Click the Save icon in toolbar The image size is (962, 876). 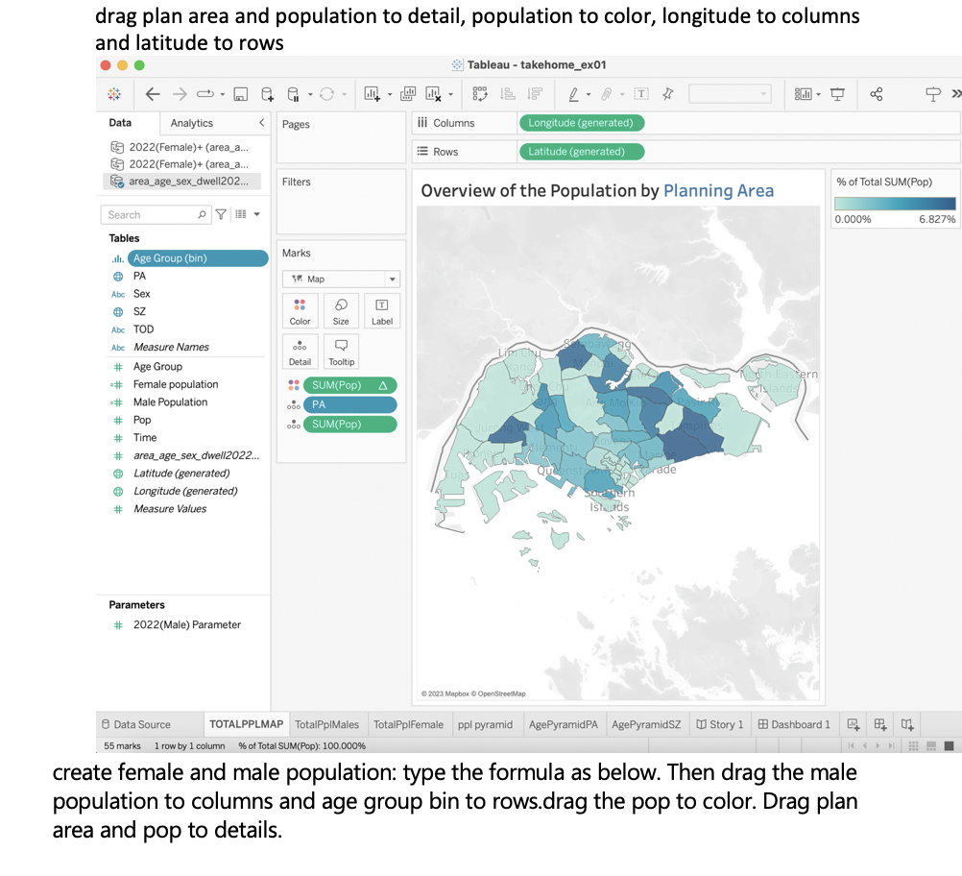click(241, 94)
